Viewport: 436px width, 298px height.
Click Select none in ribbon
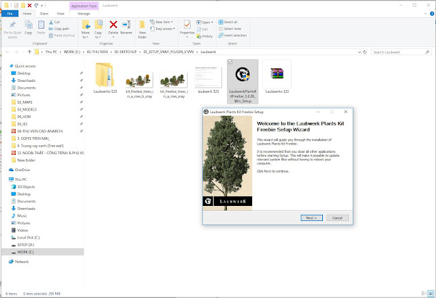click(x=230, y=29)
